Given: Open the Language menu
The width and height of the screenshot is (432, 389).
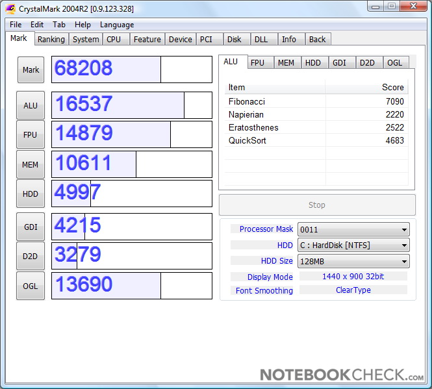Looking at the screenshot, I should click(117, 25).
